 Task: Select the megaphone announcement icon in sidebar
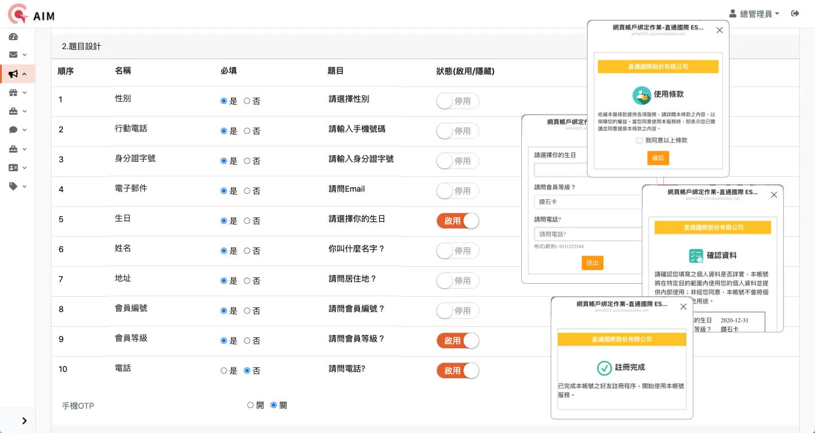pyautogui.click(x=13, y=74)
